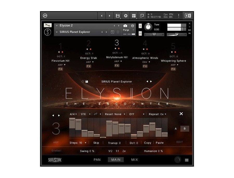Set global speed to 1/2
234x178 pixels.
tap(110, 151)
